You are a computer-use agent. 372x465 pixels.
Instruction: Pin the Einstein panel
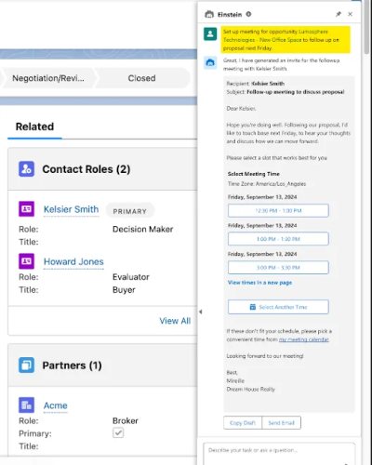coord(339,14)
